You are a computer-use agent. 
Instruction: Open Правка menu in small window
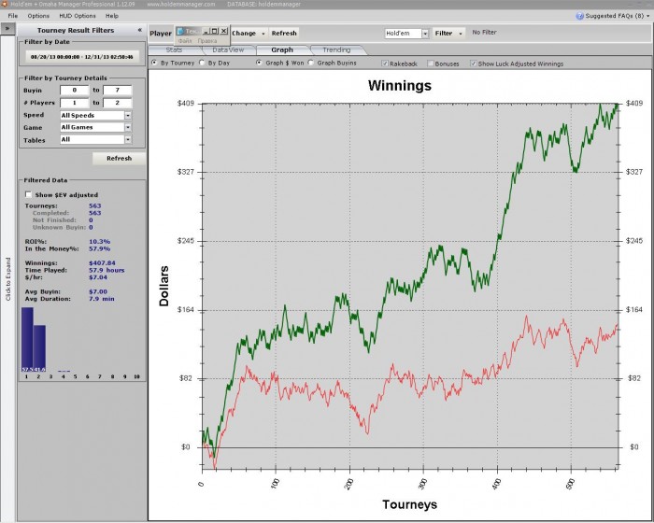tap(206, 41)
